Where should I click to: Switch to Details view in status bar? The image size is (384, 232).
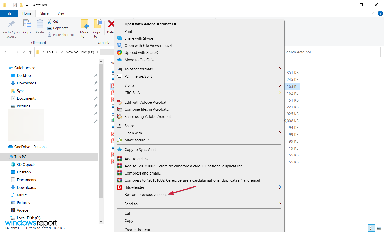pos(372,228)
